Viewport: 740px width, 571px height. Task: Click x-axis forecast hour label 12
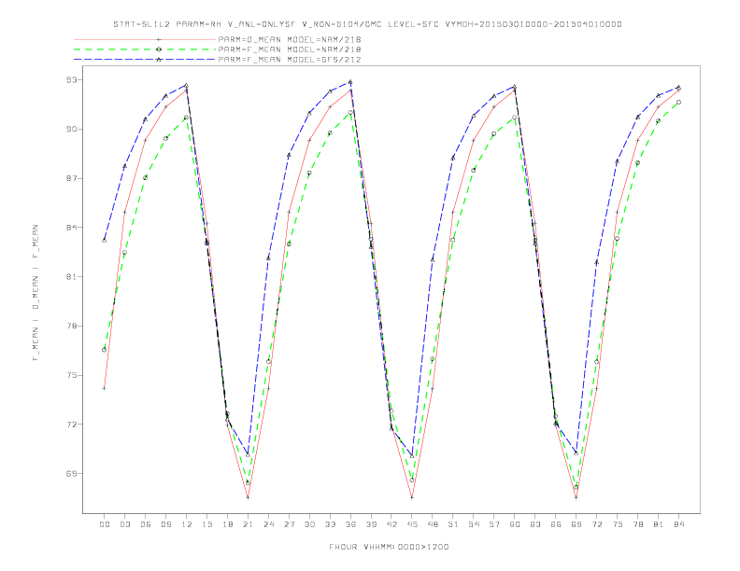(x=187, y=524)
